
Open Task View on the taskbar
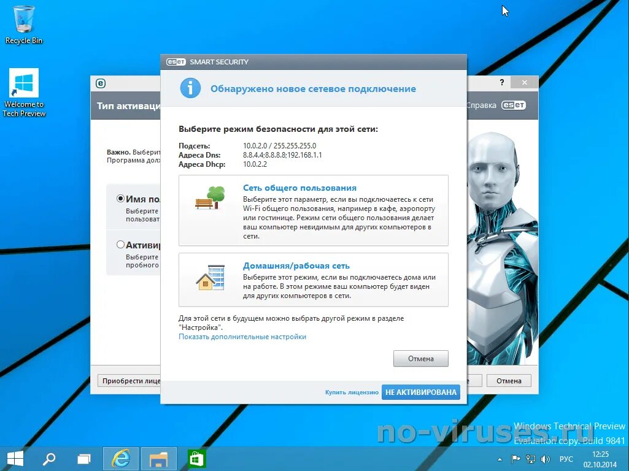84,459
